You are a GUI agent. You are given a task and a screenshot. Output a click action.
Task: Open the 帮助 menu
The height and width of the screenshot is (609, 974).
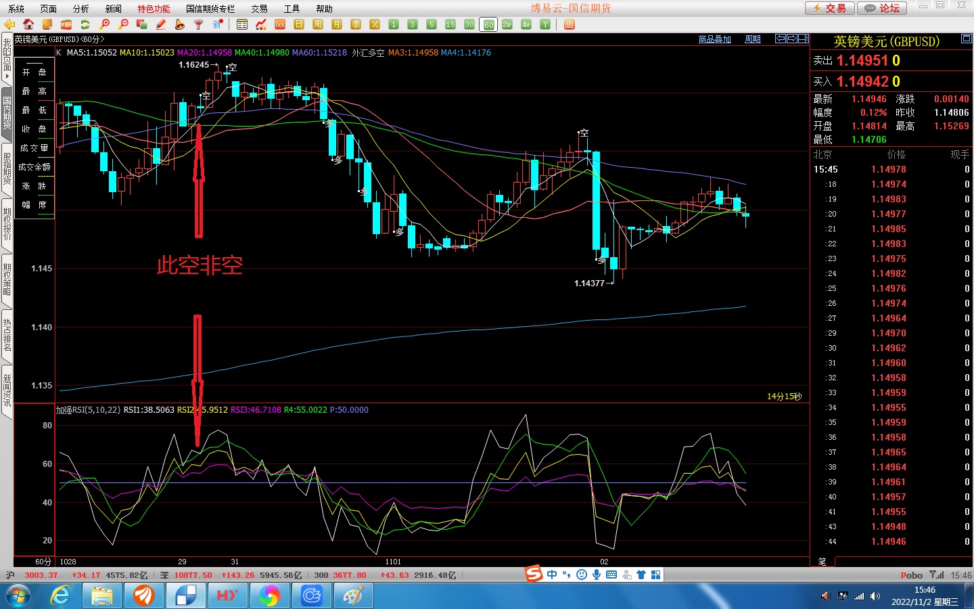(x=325, y=9)
